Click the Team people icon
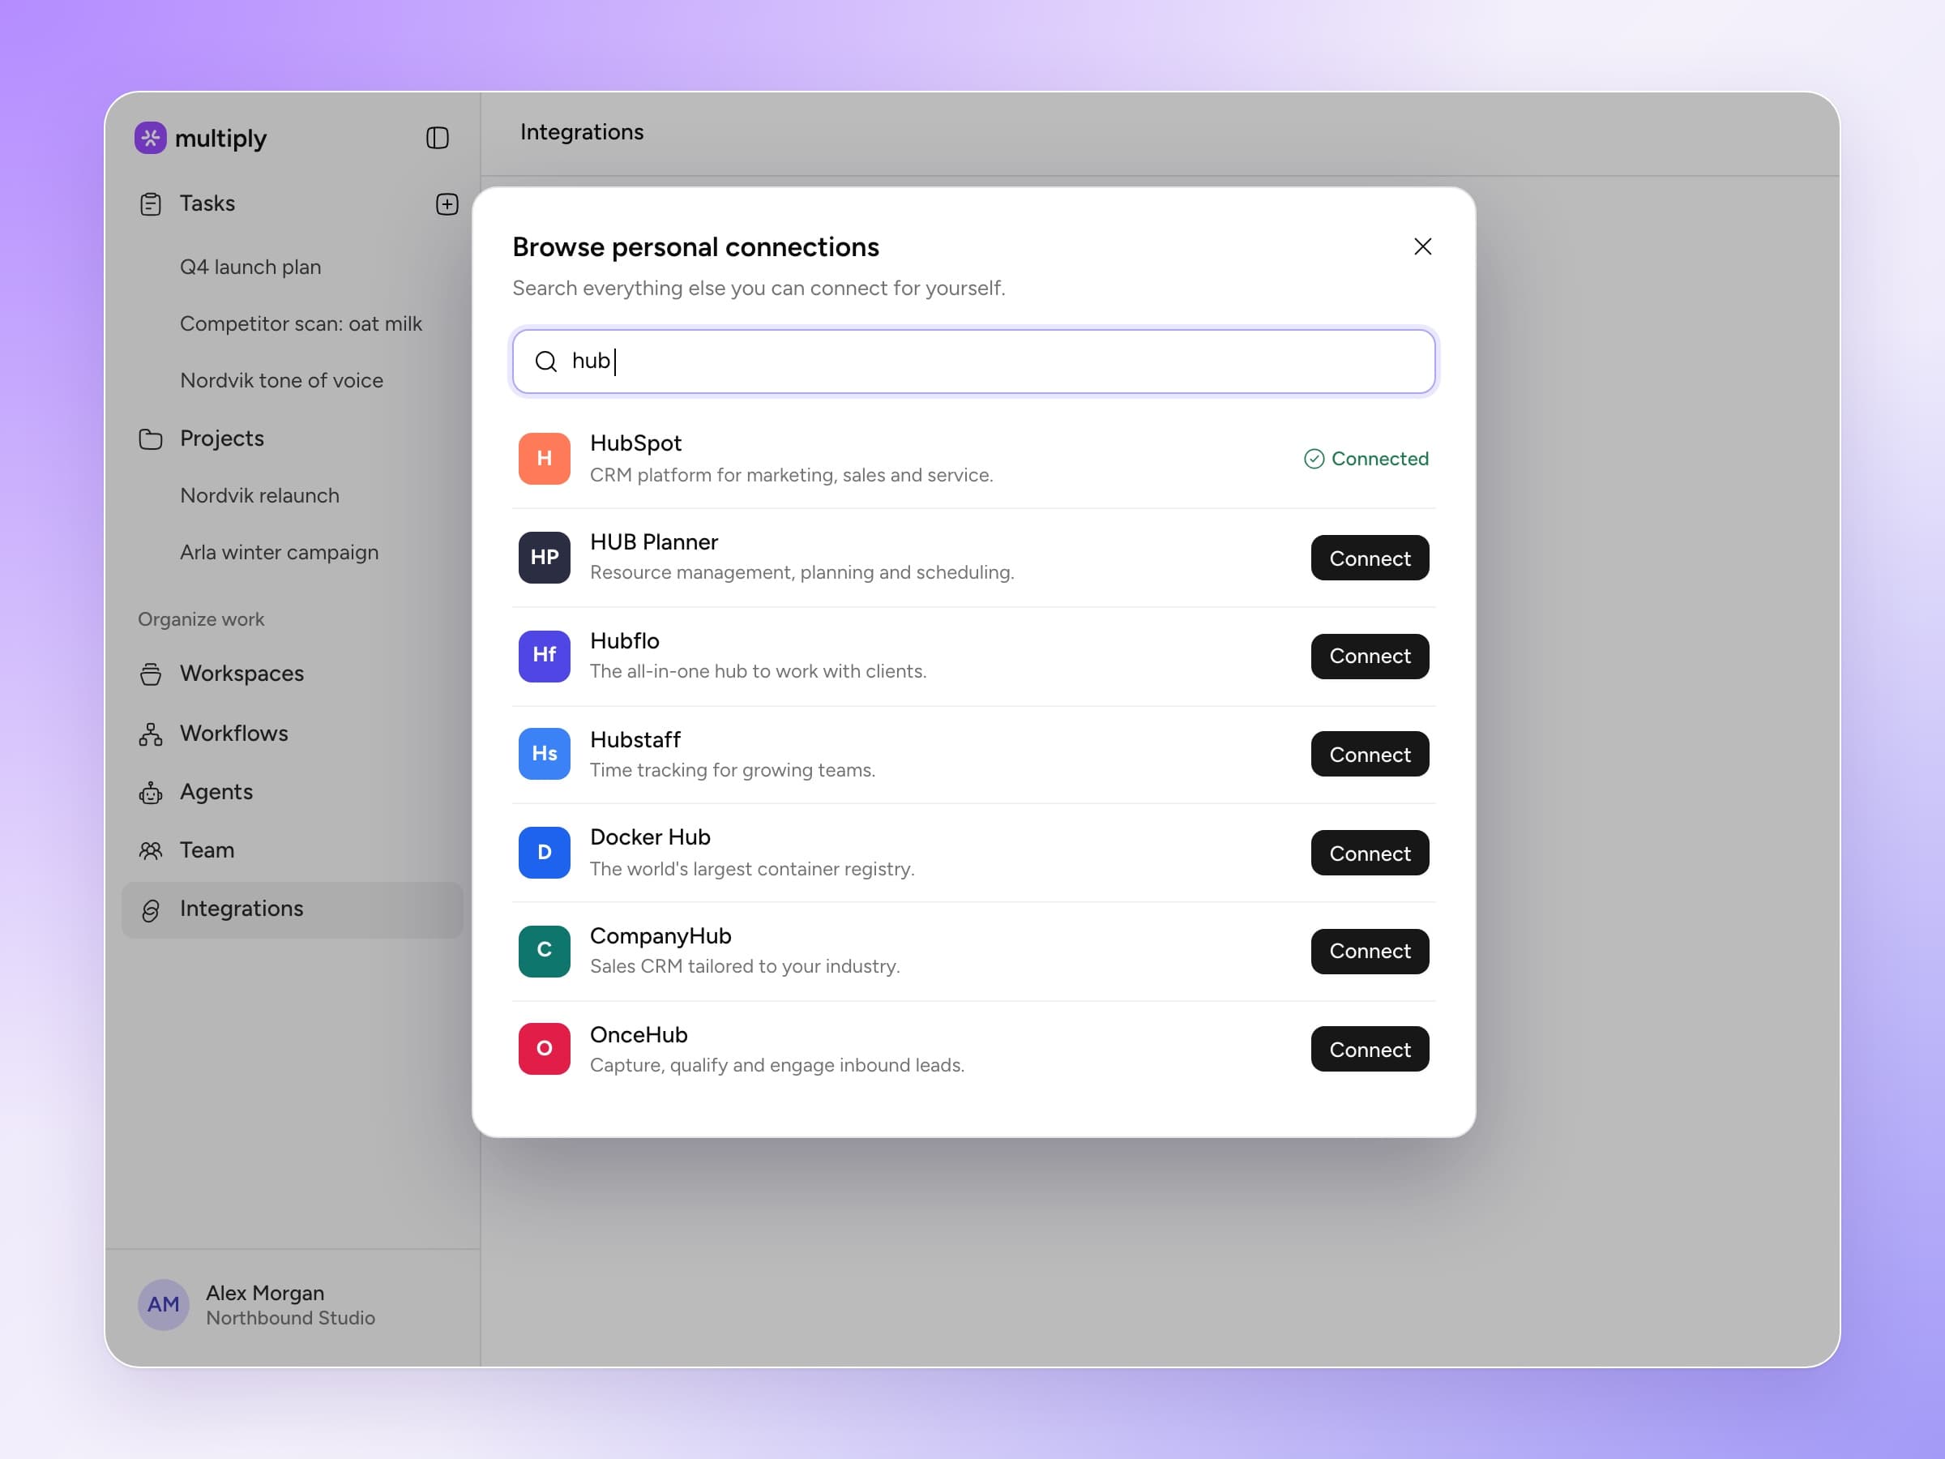 pos(151,850)
